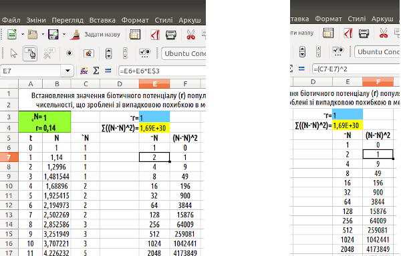
Task: Open the Перегляд menu
Action: tap(68, 20)
